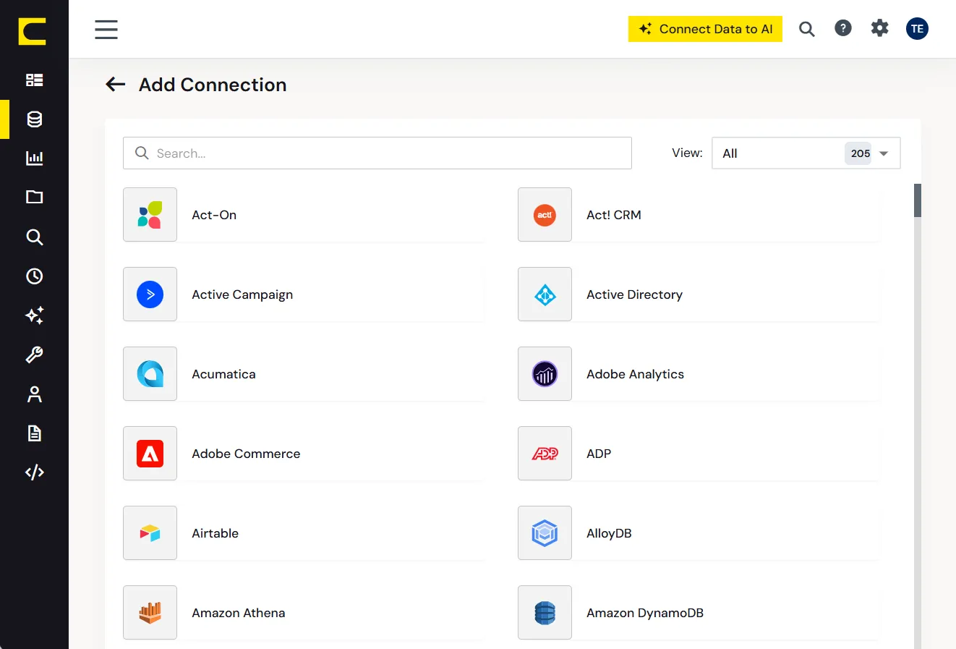The height and width of the screenshot is (649, 956).
Task: Select the ADP label
Action: click(x=599, y=454)
